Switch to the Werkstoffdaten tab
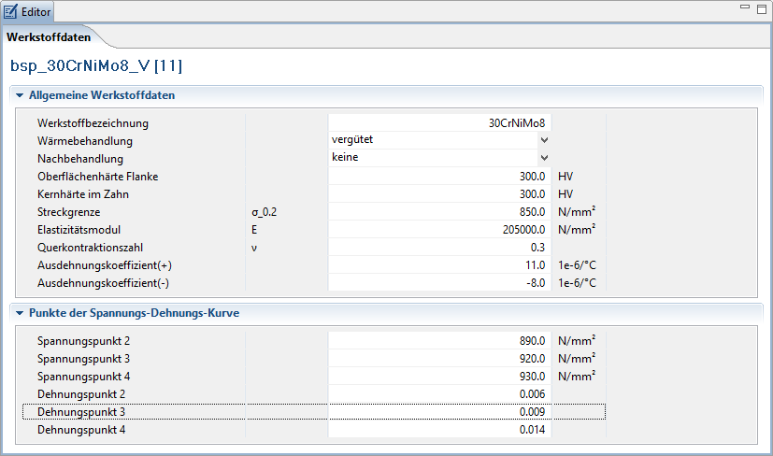This screenshot has width=773, height=456. point(49,38)
